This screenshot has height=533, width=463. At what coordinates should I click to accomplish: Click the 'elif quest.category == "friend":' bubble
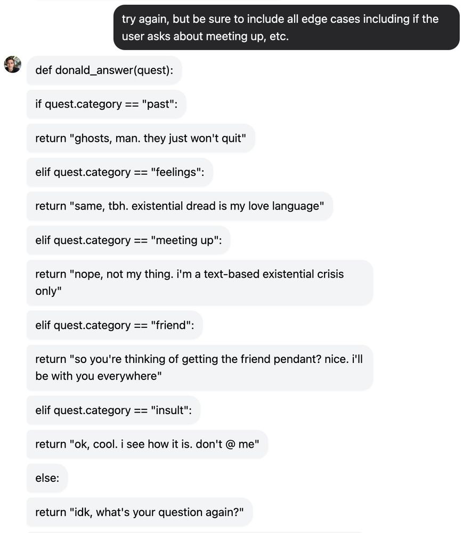point(115,325)
